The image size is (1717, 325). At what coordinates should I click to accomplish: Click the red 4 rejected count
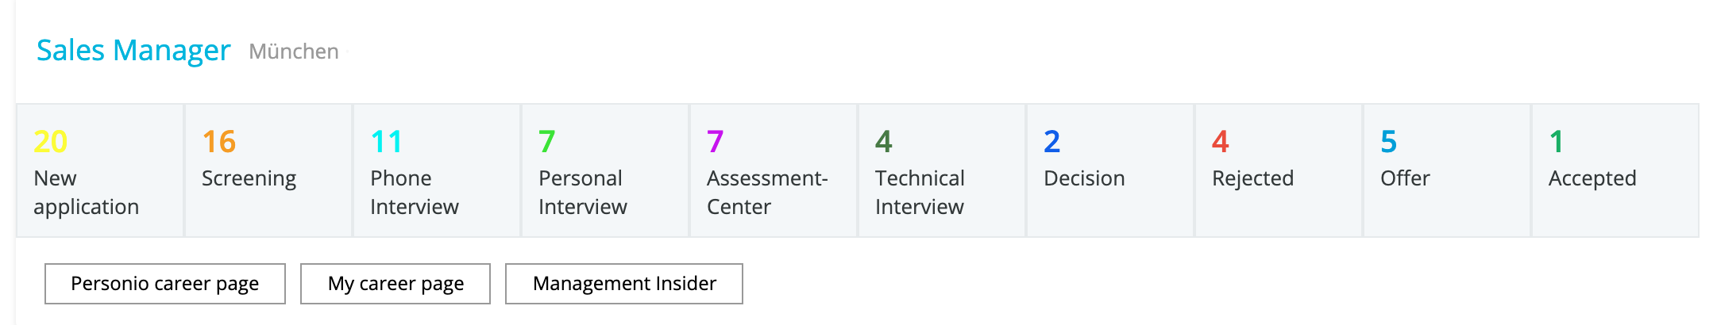(x=1221, y=142)
